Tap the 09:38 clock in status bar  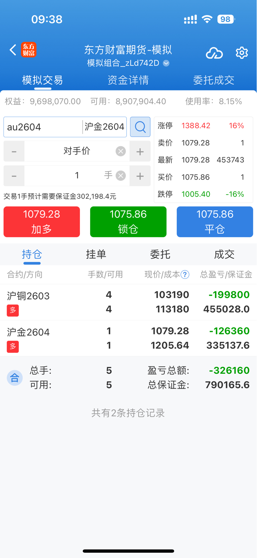47,19
